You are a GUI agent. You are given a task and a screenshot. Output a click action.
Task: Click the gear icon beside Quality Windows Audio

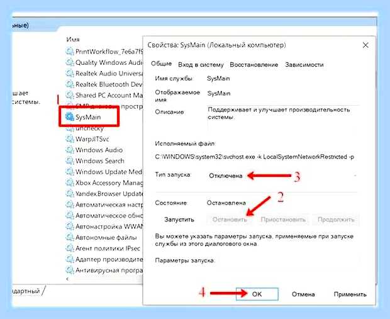pos(70,62)
